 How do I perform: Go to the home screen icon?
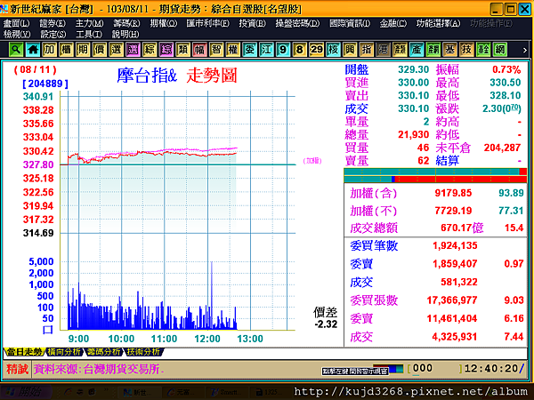tap(33, 50)
